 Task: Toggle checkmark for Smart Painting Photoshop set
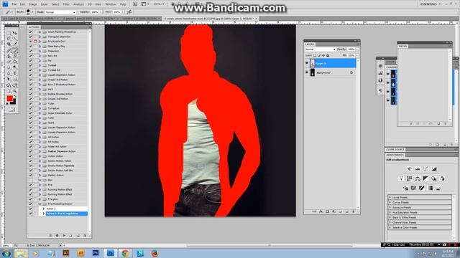pyautogui.click(x=30, y=32)
